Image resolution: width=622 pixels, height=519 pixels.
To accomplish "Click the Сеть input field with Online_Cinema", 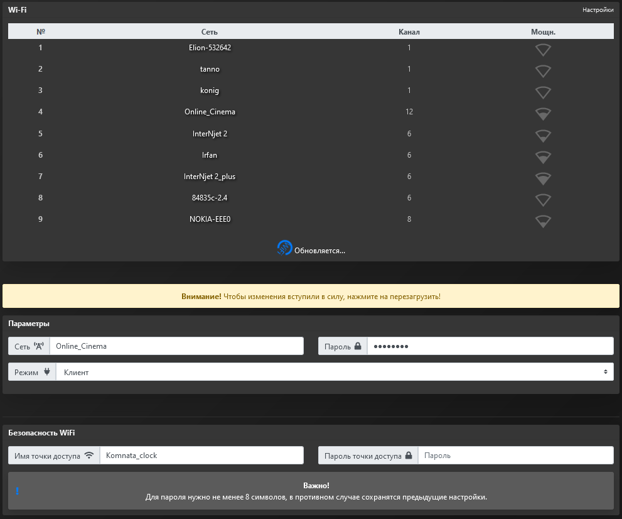I will point(176,346).
